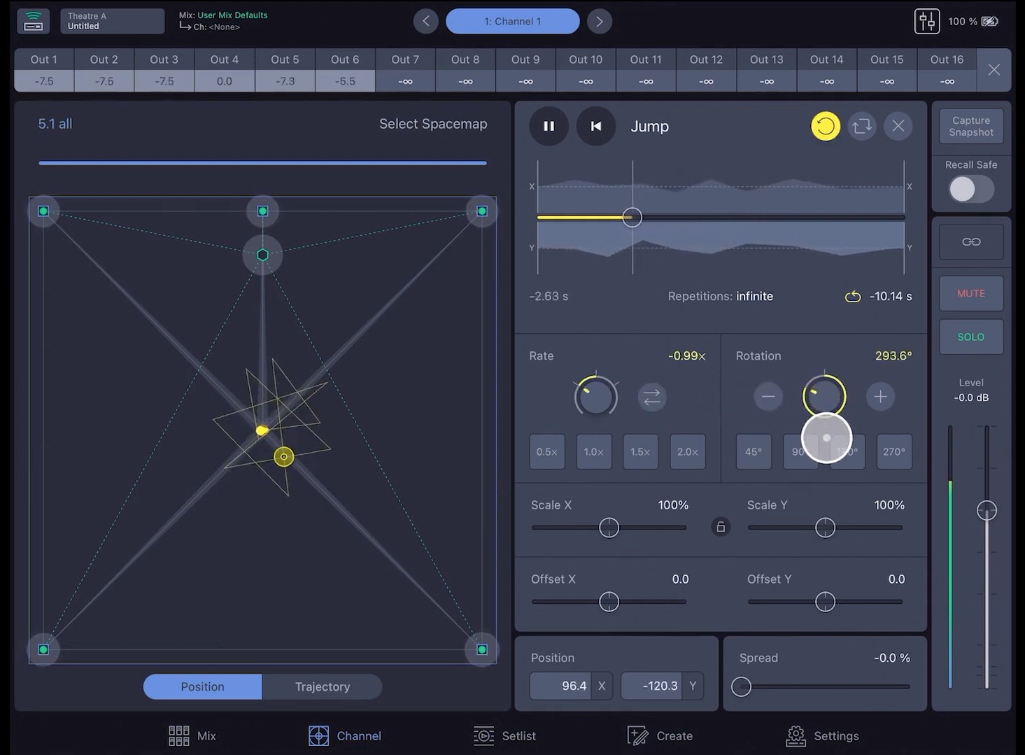Screen dimensions: 1025x755
Task: Mute the channel
Action: click(970, 293)
